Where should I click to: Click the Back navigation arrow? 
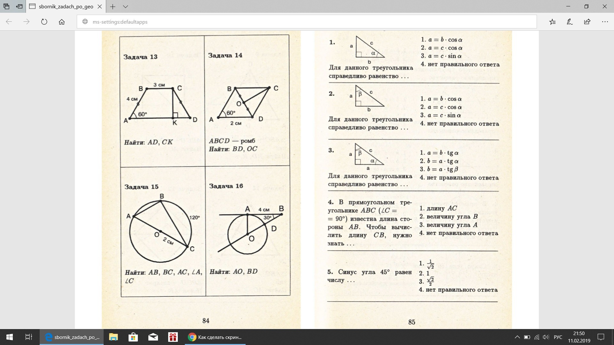click(x=9, y=22)
